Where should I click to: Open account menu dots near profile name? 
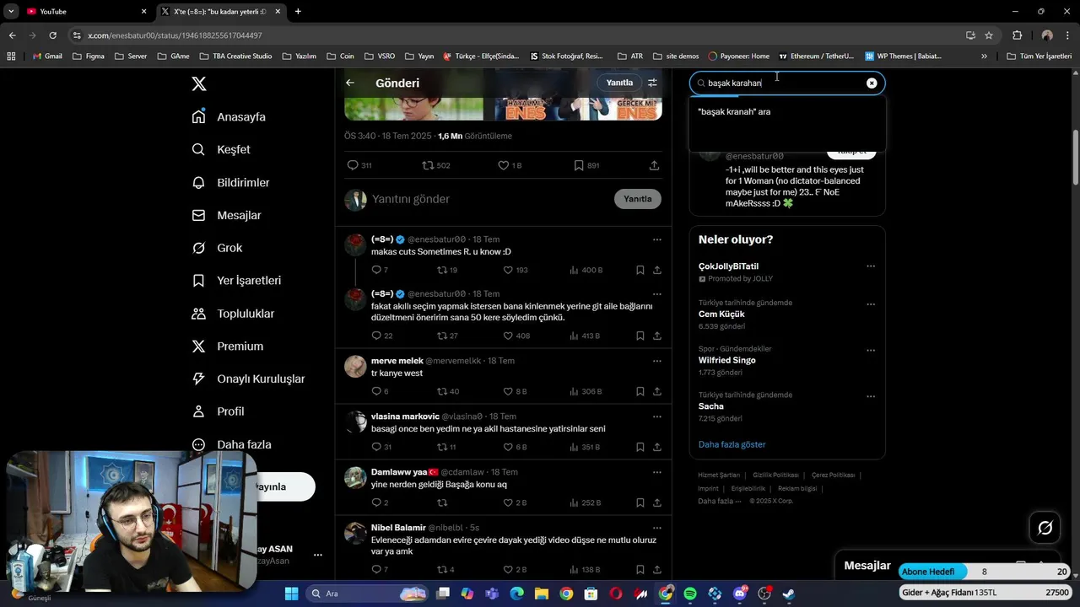pyautogui.click(x=318, y=555)
